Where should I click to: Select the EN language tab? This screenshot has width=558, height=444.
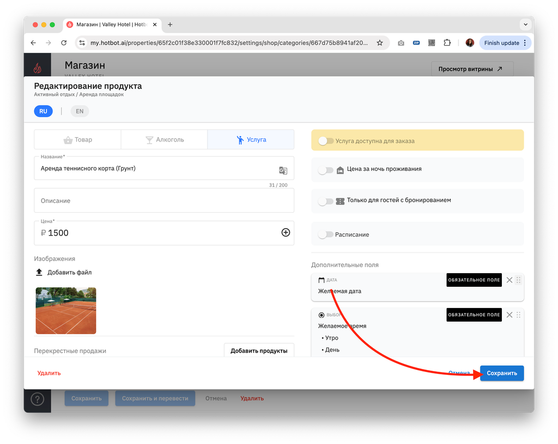[80, 111]
